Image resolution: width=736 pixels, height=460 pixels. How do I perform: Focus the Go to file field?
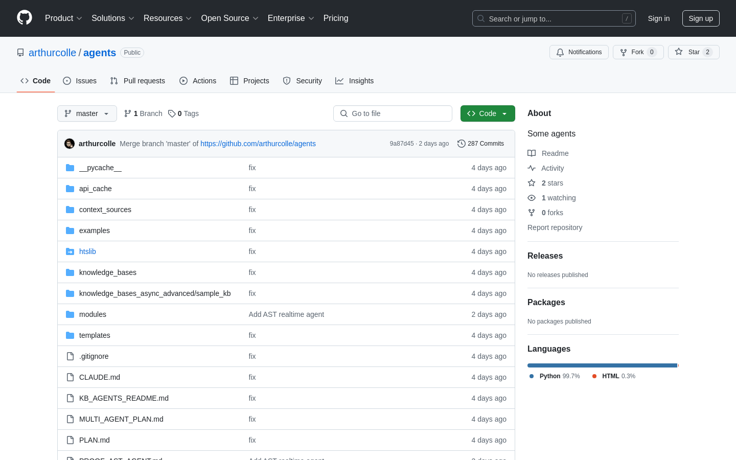tap(393, 113)
